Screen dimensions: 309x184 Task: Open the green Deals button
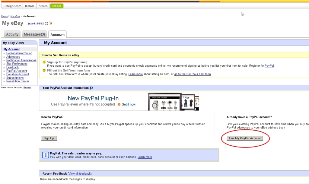coord(57,6)
